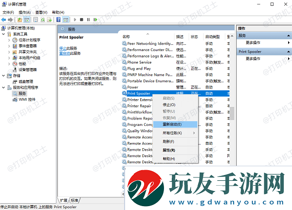The image size is (292, 210).
Task: Select 事件查看器 in the tree
Action: [28, 46]
